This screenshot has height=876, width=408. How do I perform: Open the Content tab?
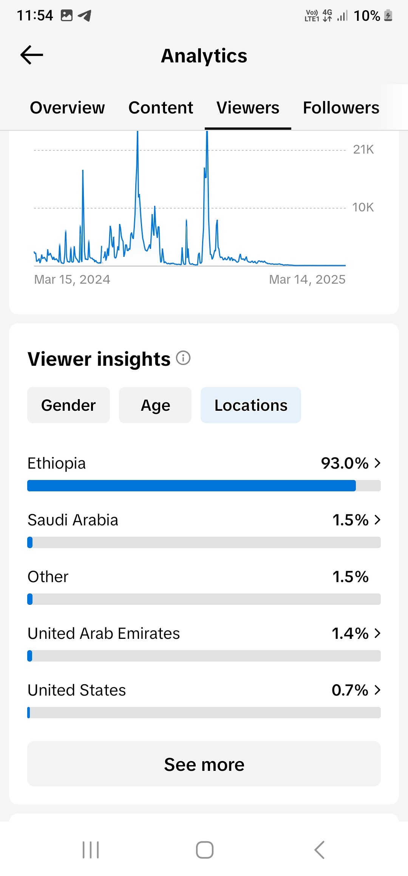161,108
